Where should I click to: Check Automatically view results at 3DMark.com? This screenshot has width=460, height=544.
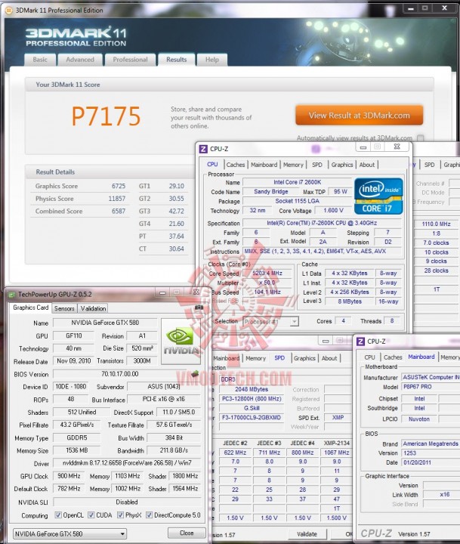pyautogui.click(x=421, y=138)
